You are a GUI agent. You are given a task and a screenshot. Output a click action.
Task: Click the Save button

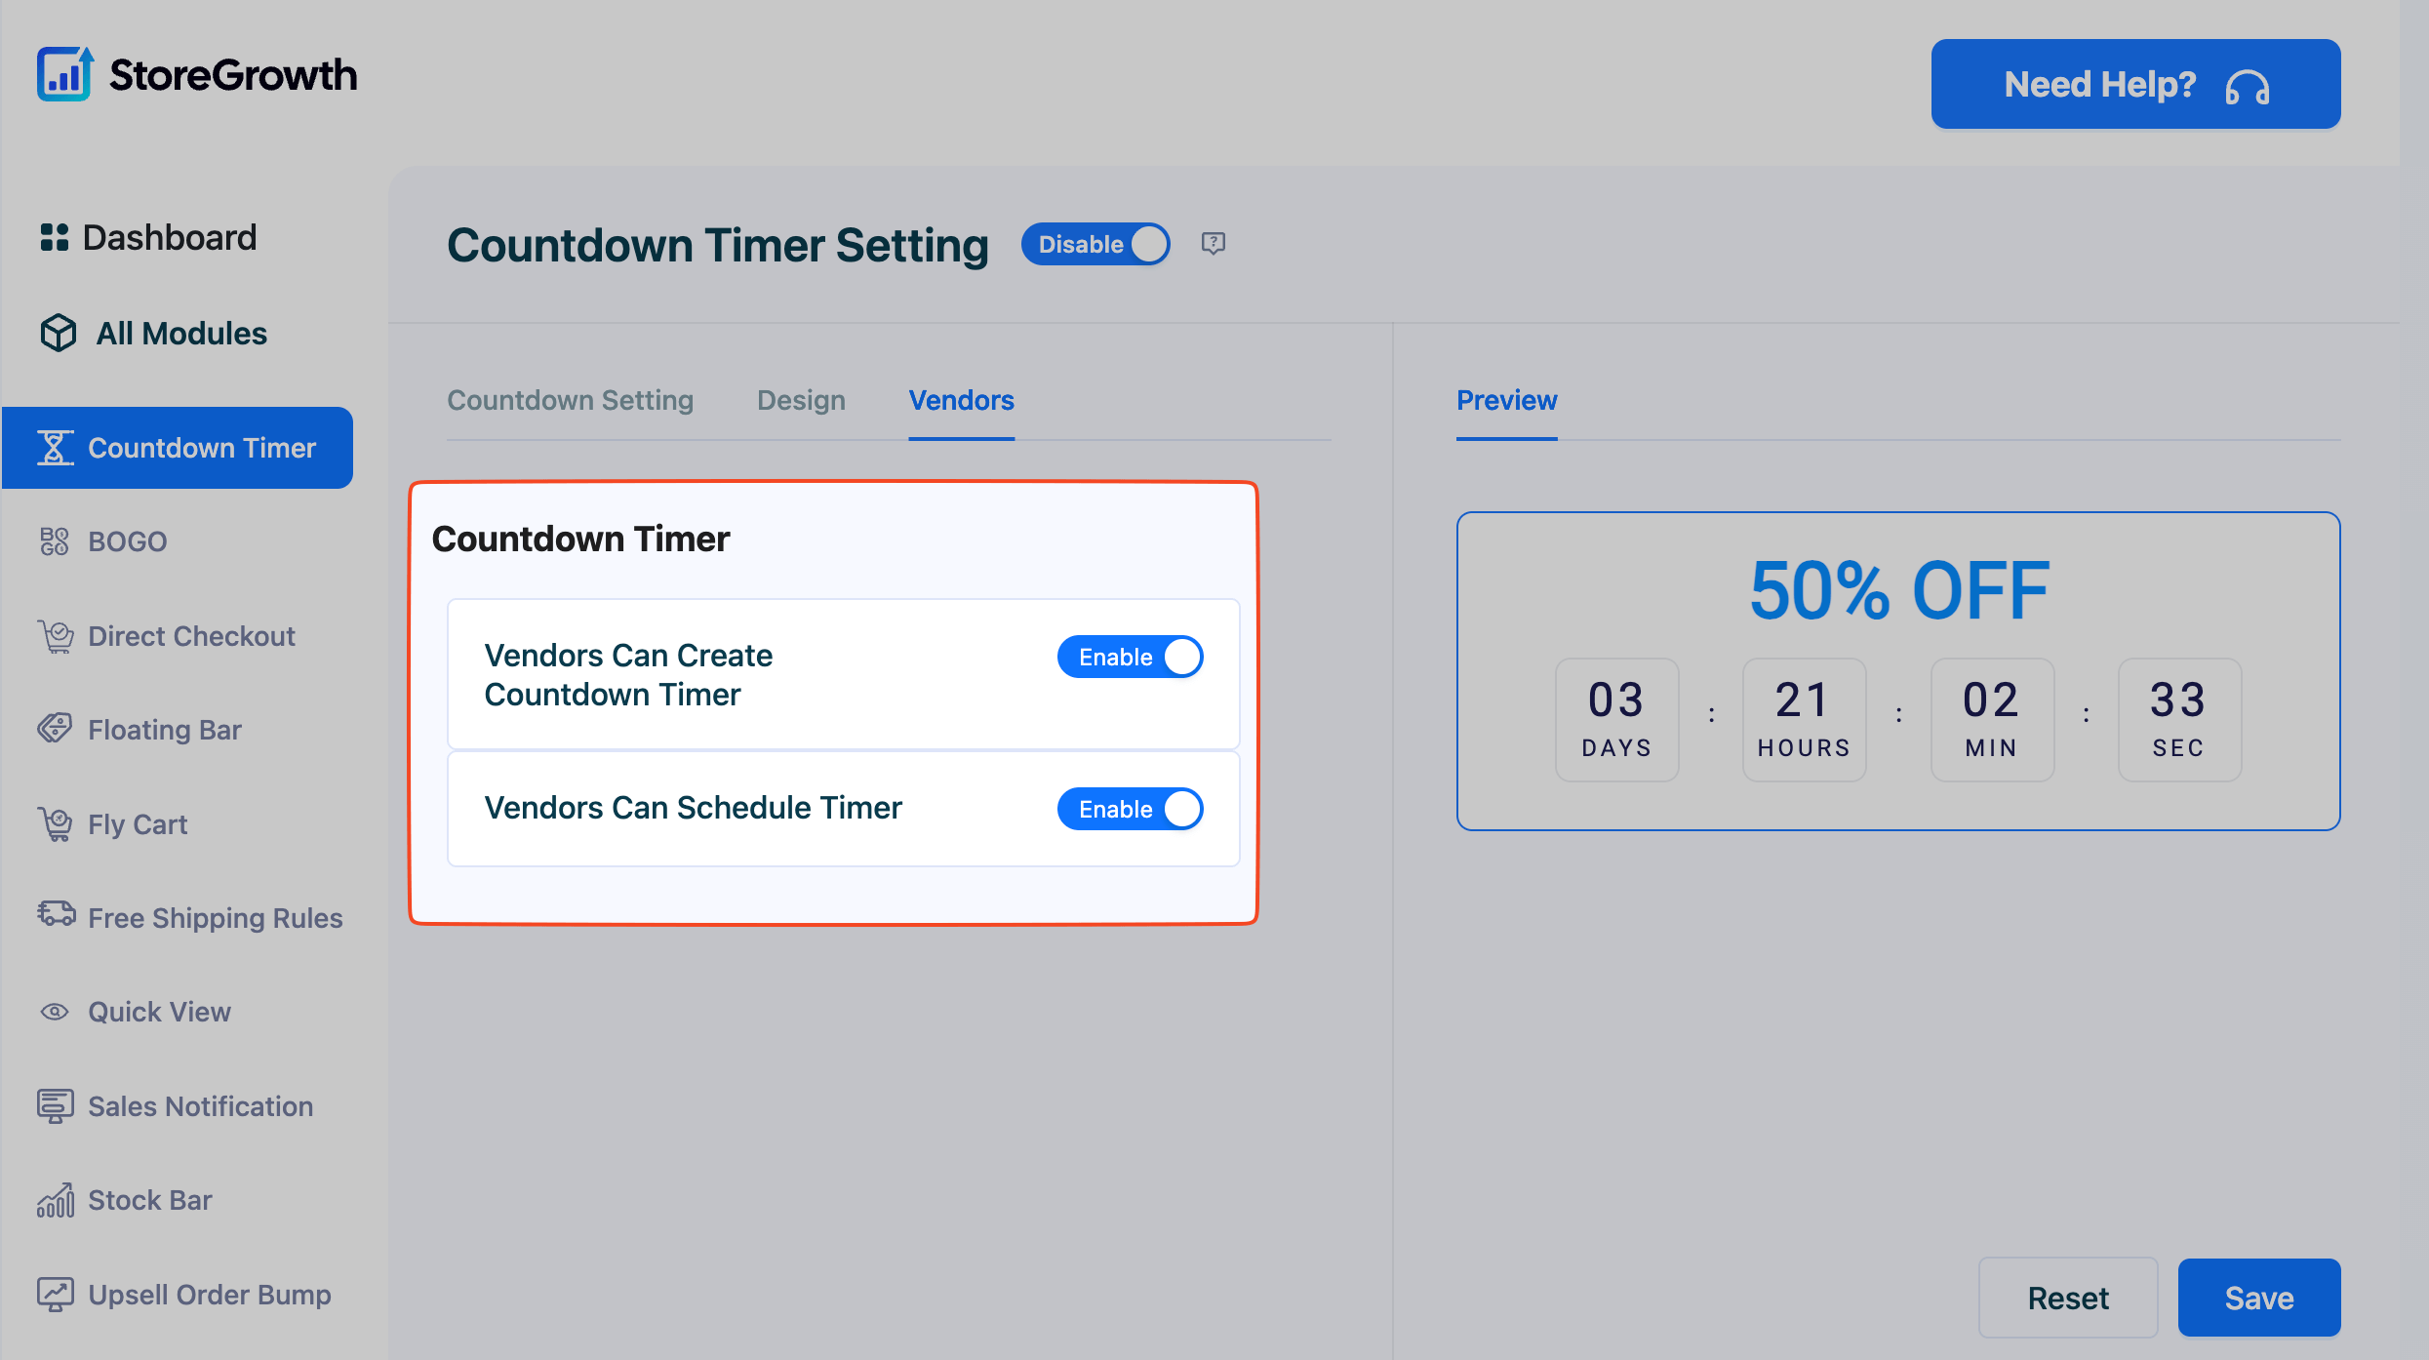click(x=2259, y=1298)
